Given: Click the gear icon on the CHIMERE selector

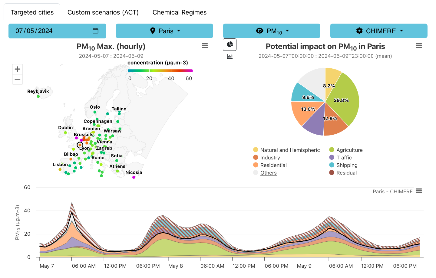Looking at the screenshot, I should [x=359, y=31].
